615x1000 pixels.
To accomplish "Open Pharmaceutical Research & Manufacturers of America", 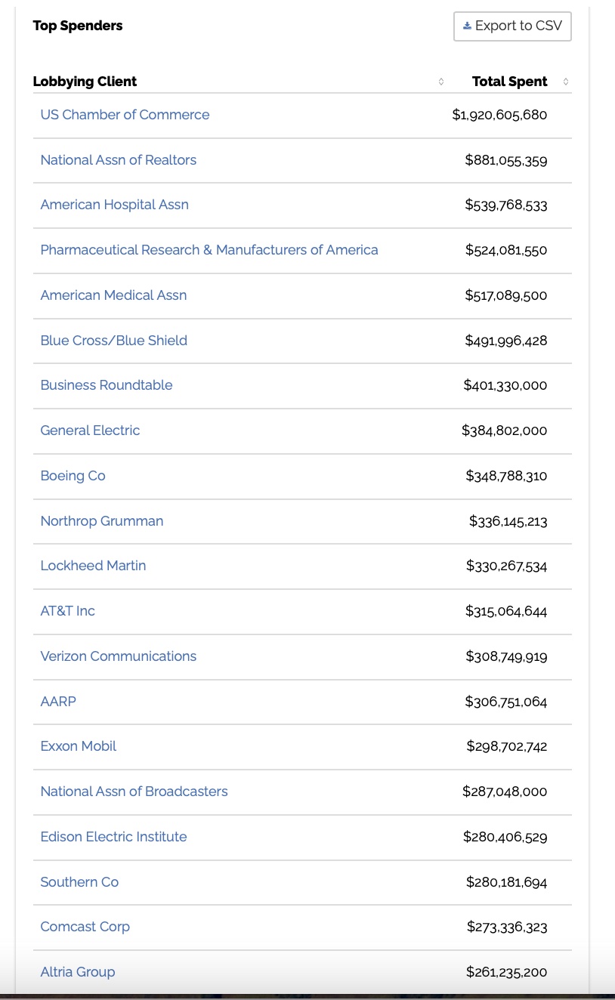I will 209,250.
